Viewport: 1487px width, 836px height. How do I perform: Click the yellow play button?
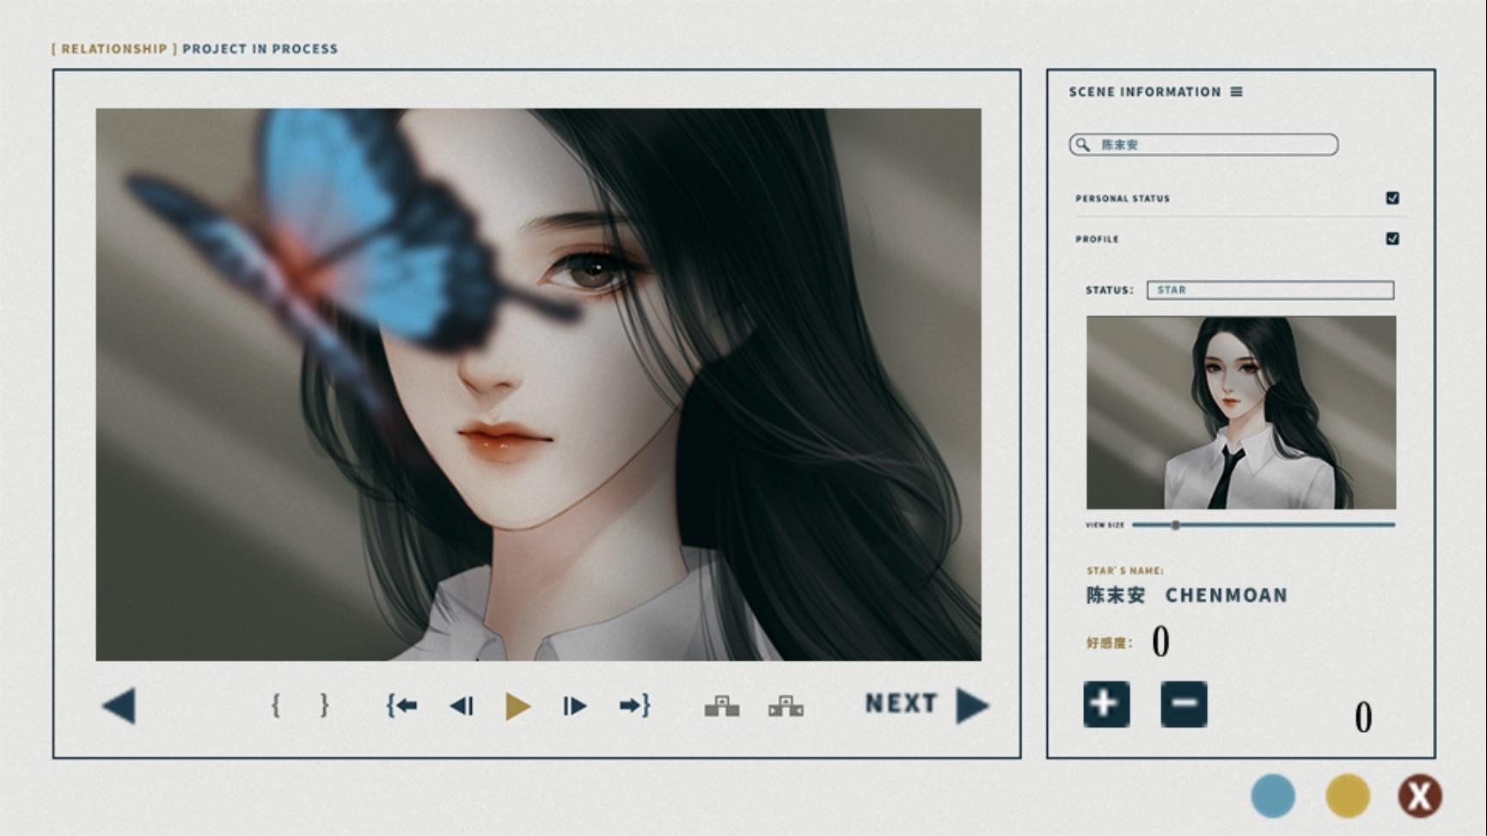[x=517, y=706]
